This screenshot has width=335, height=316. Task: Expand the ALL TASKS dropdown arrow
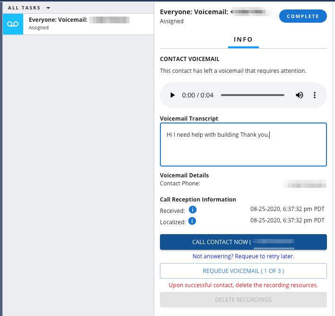point(48,8)
